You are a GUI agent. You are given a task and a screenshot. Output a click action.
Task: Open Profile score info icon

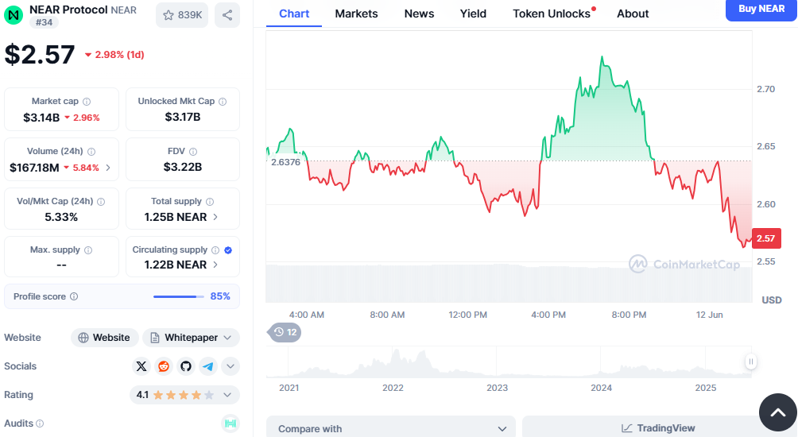click(74, 296)
